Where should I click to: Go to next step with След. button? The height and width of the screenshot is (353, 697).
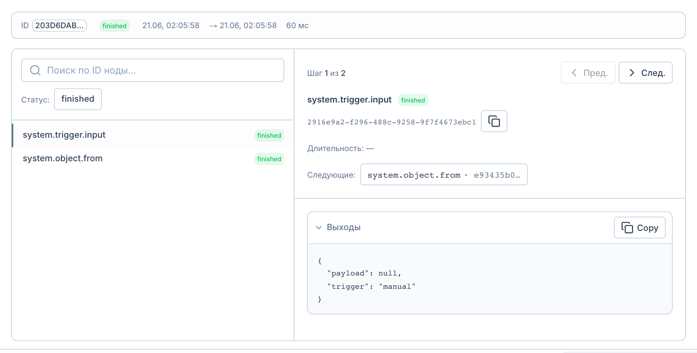coord(645,73)
